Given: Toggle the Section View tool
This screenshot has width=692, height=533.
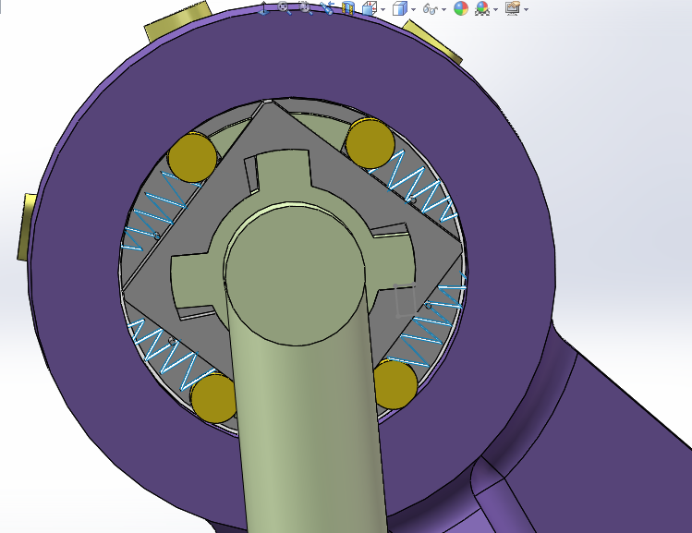Looking at the screenshot, I should coord(348,8).
